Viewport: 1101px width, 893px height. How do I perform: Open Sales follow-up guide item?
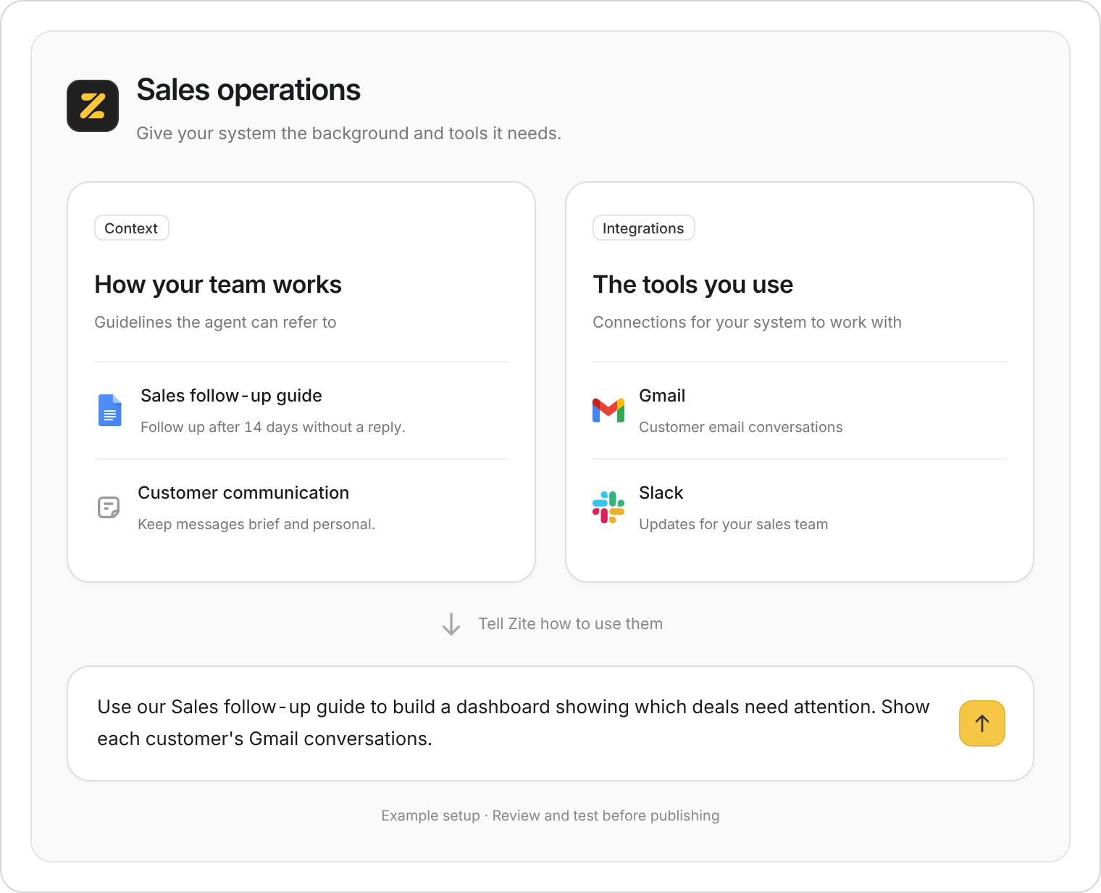coord(301,410)
